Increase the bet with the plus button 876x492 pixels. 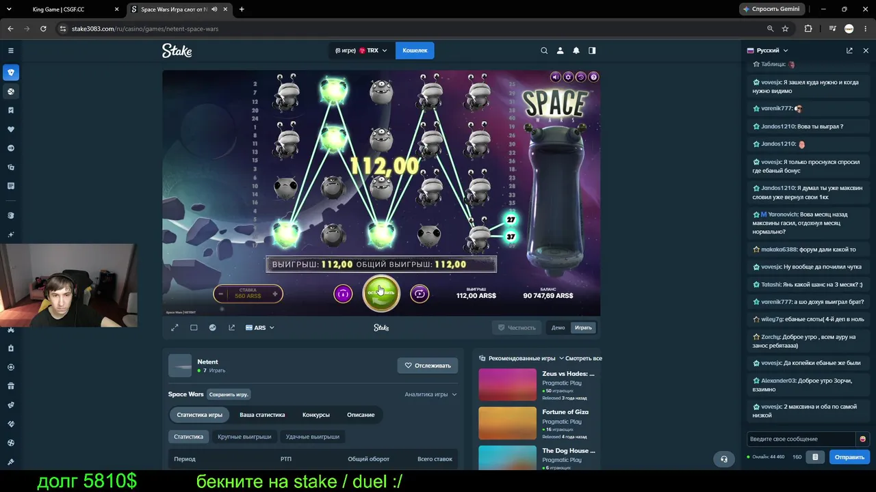pyautogui.click(x=275, y=295)
